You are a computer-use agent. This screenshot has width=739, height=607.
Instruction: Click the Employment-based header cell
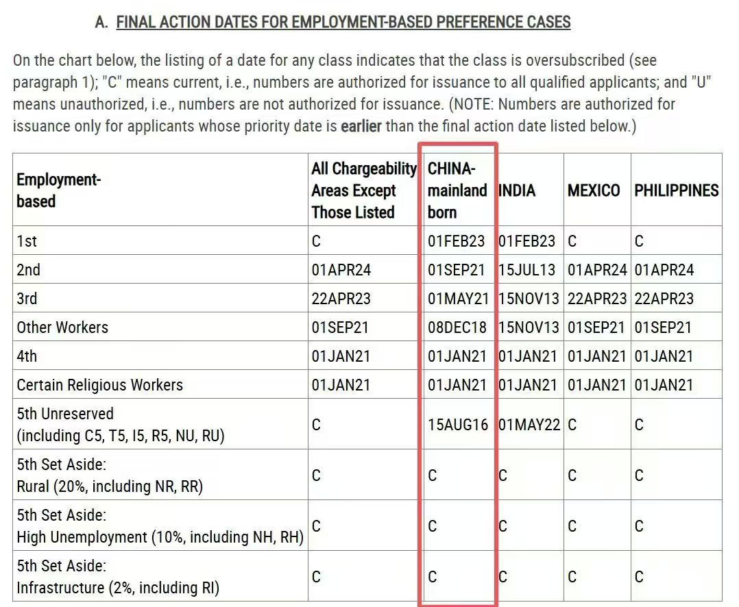click(x=59, y=190)
